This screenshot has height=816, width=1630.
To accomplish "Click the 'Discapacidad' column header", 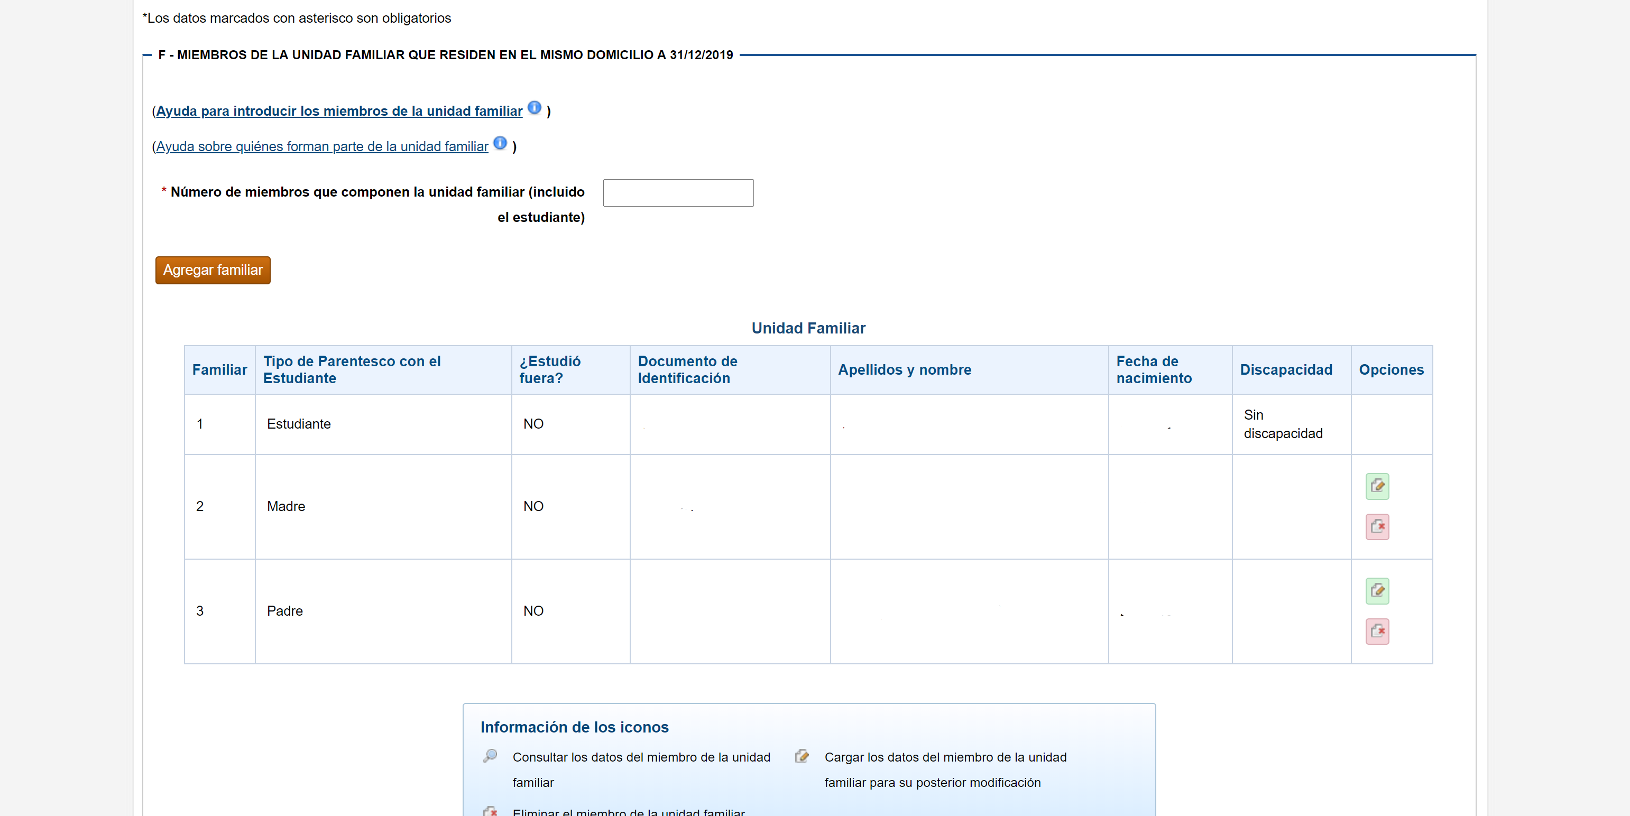I will point(1291,369).
